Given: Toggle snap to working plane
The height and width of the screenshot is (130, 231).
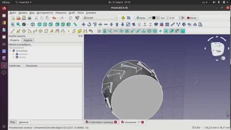Looking at the screenshot, I should [x=183, y=31].
